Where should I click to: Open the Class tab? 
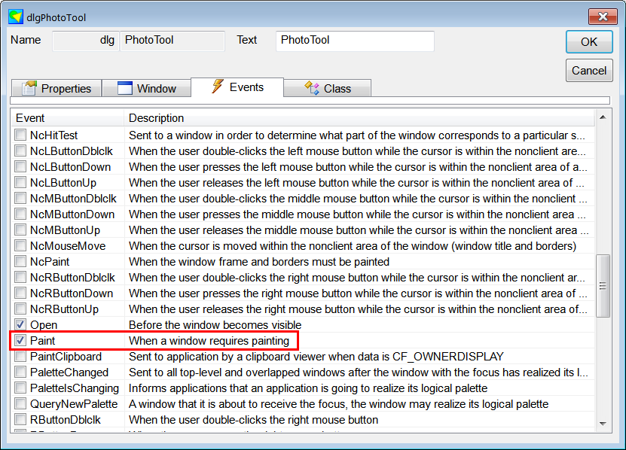coord(328,88)
